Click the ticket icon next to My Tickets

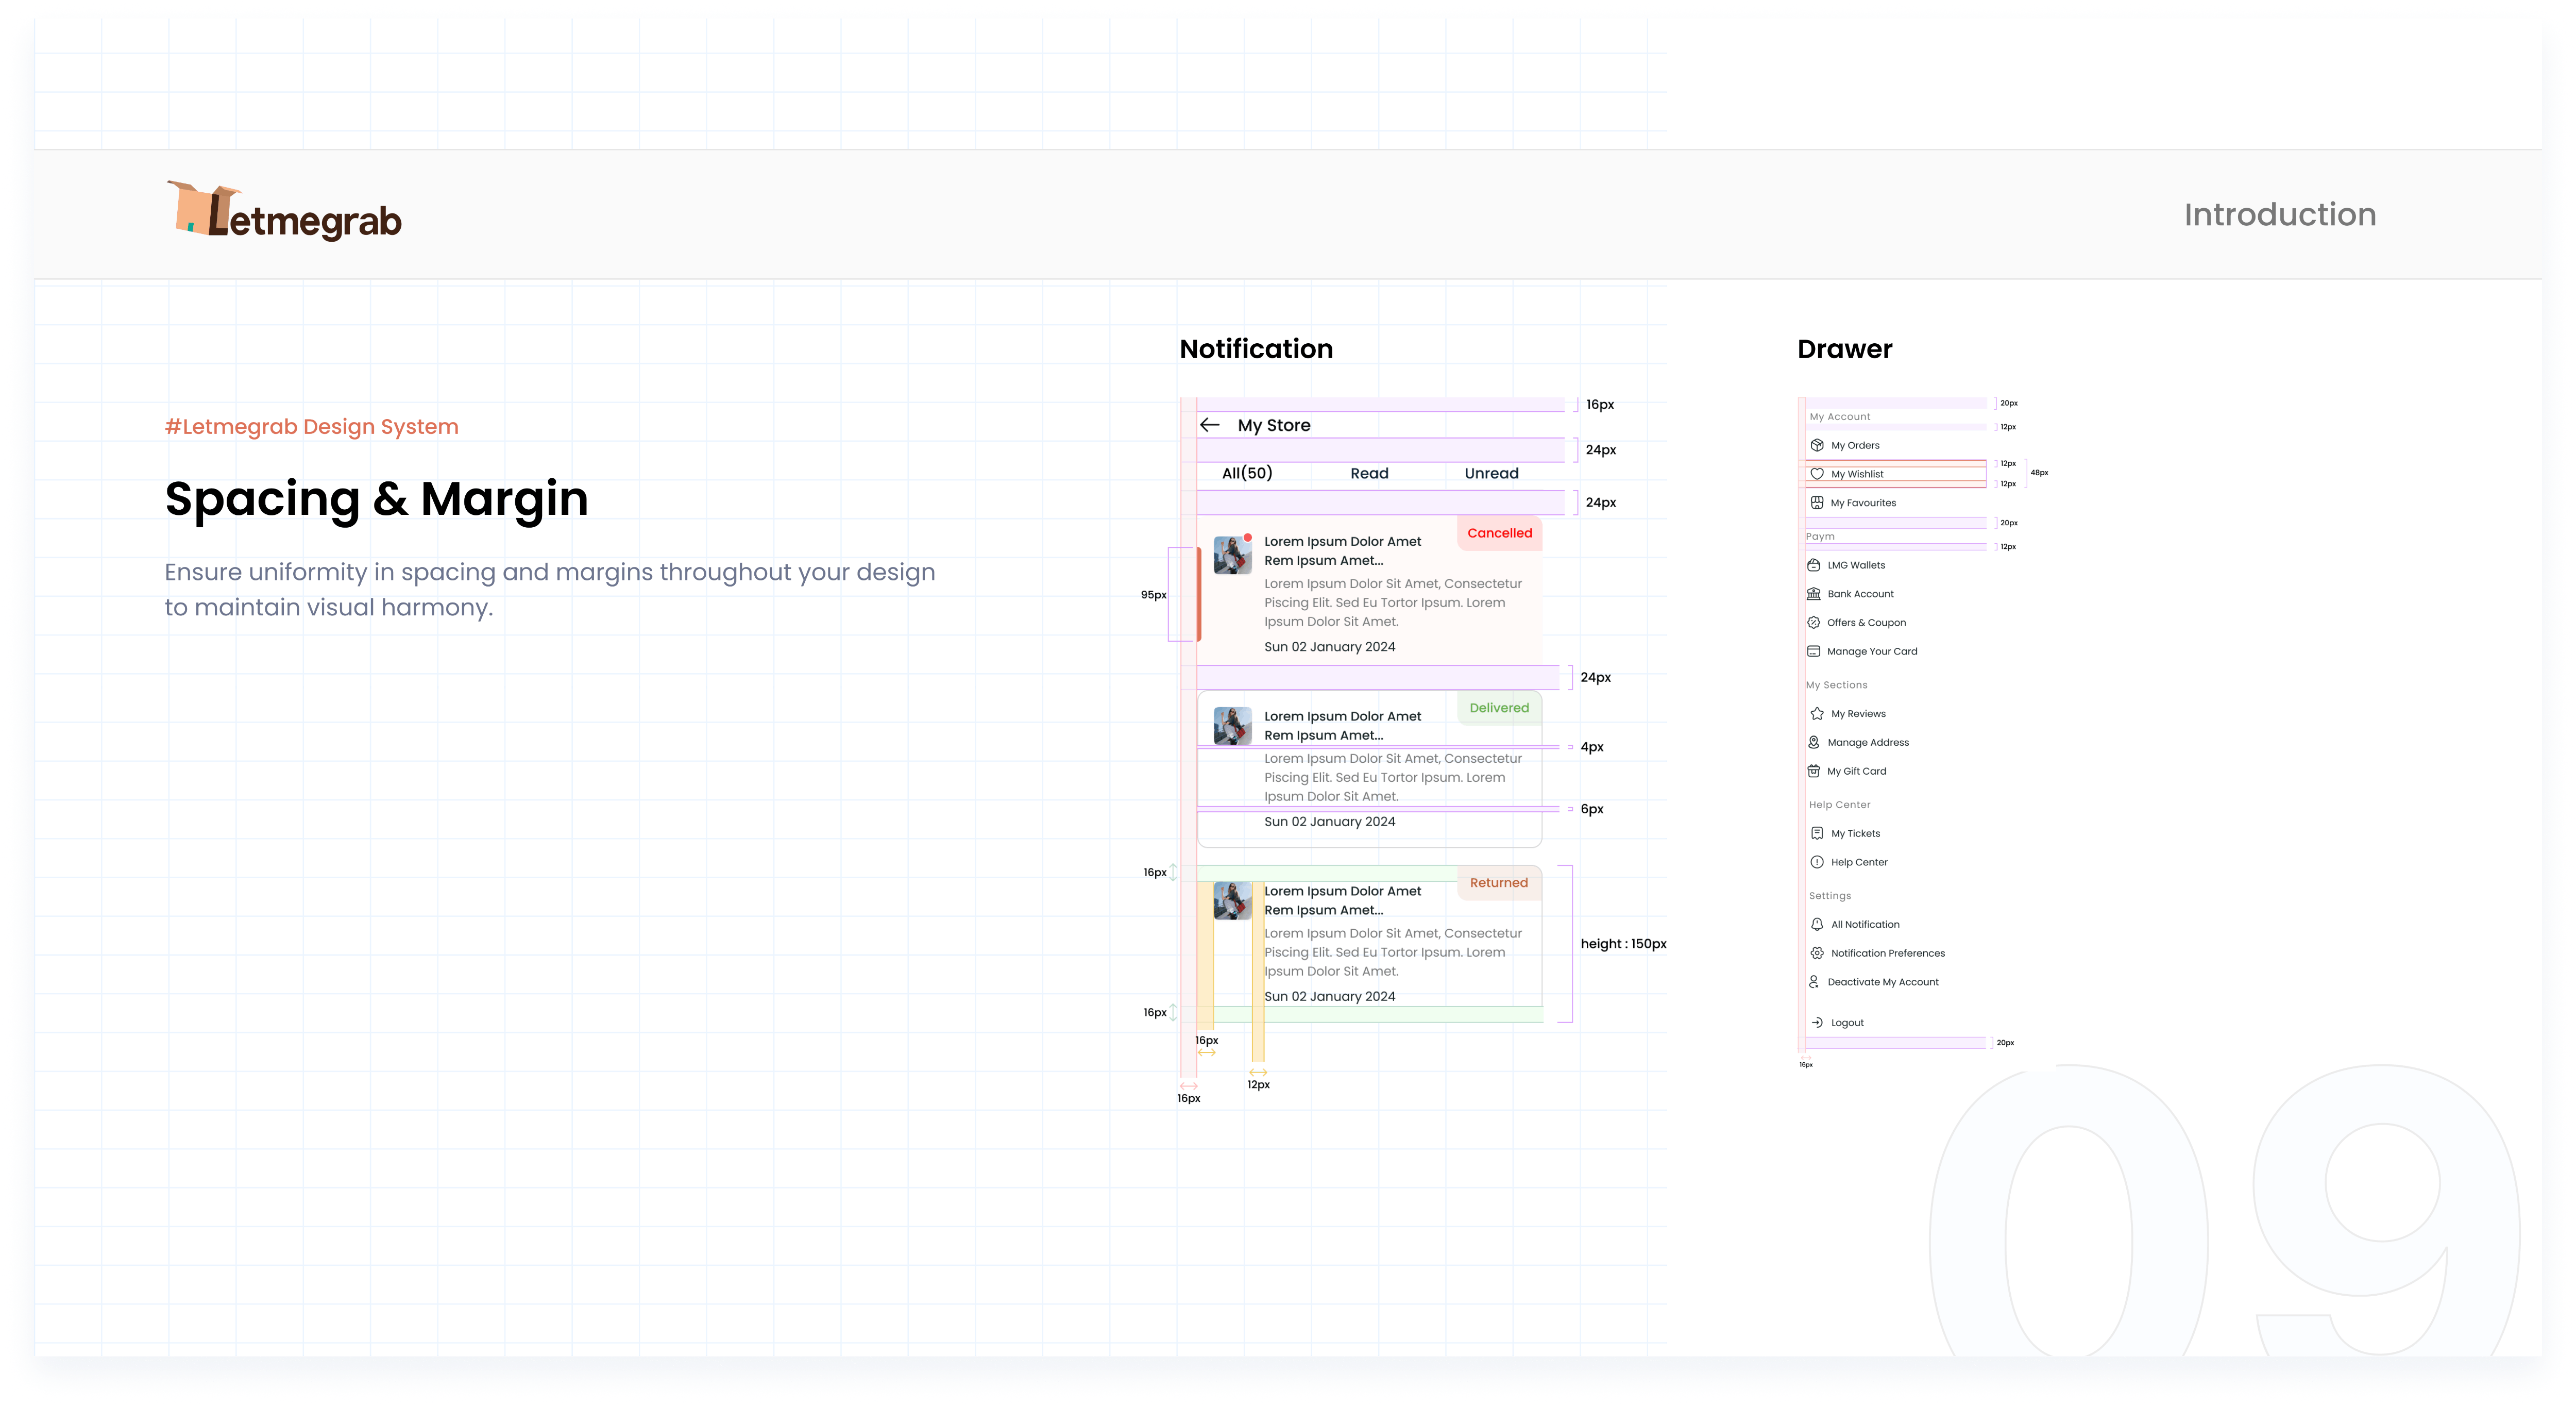coord(1817,833)
